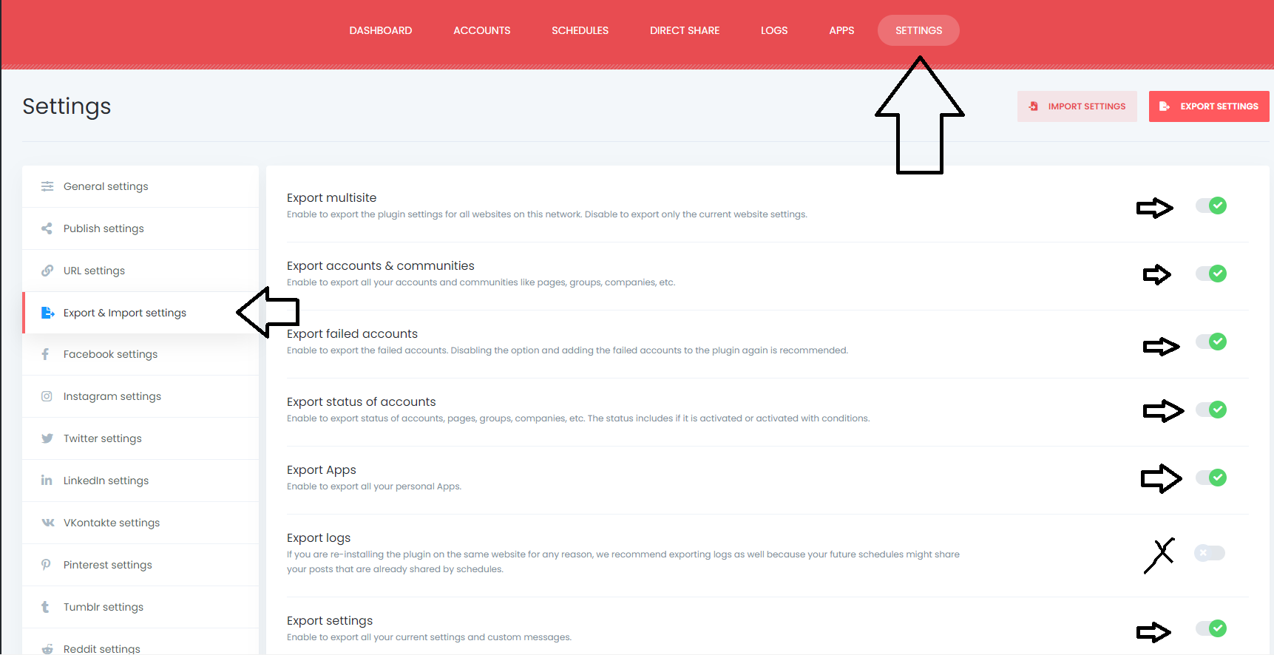Click the Import Settings button
1274x655 pixels.
pos(1077,106)
